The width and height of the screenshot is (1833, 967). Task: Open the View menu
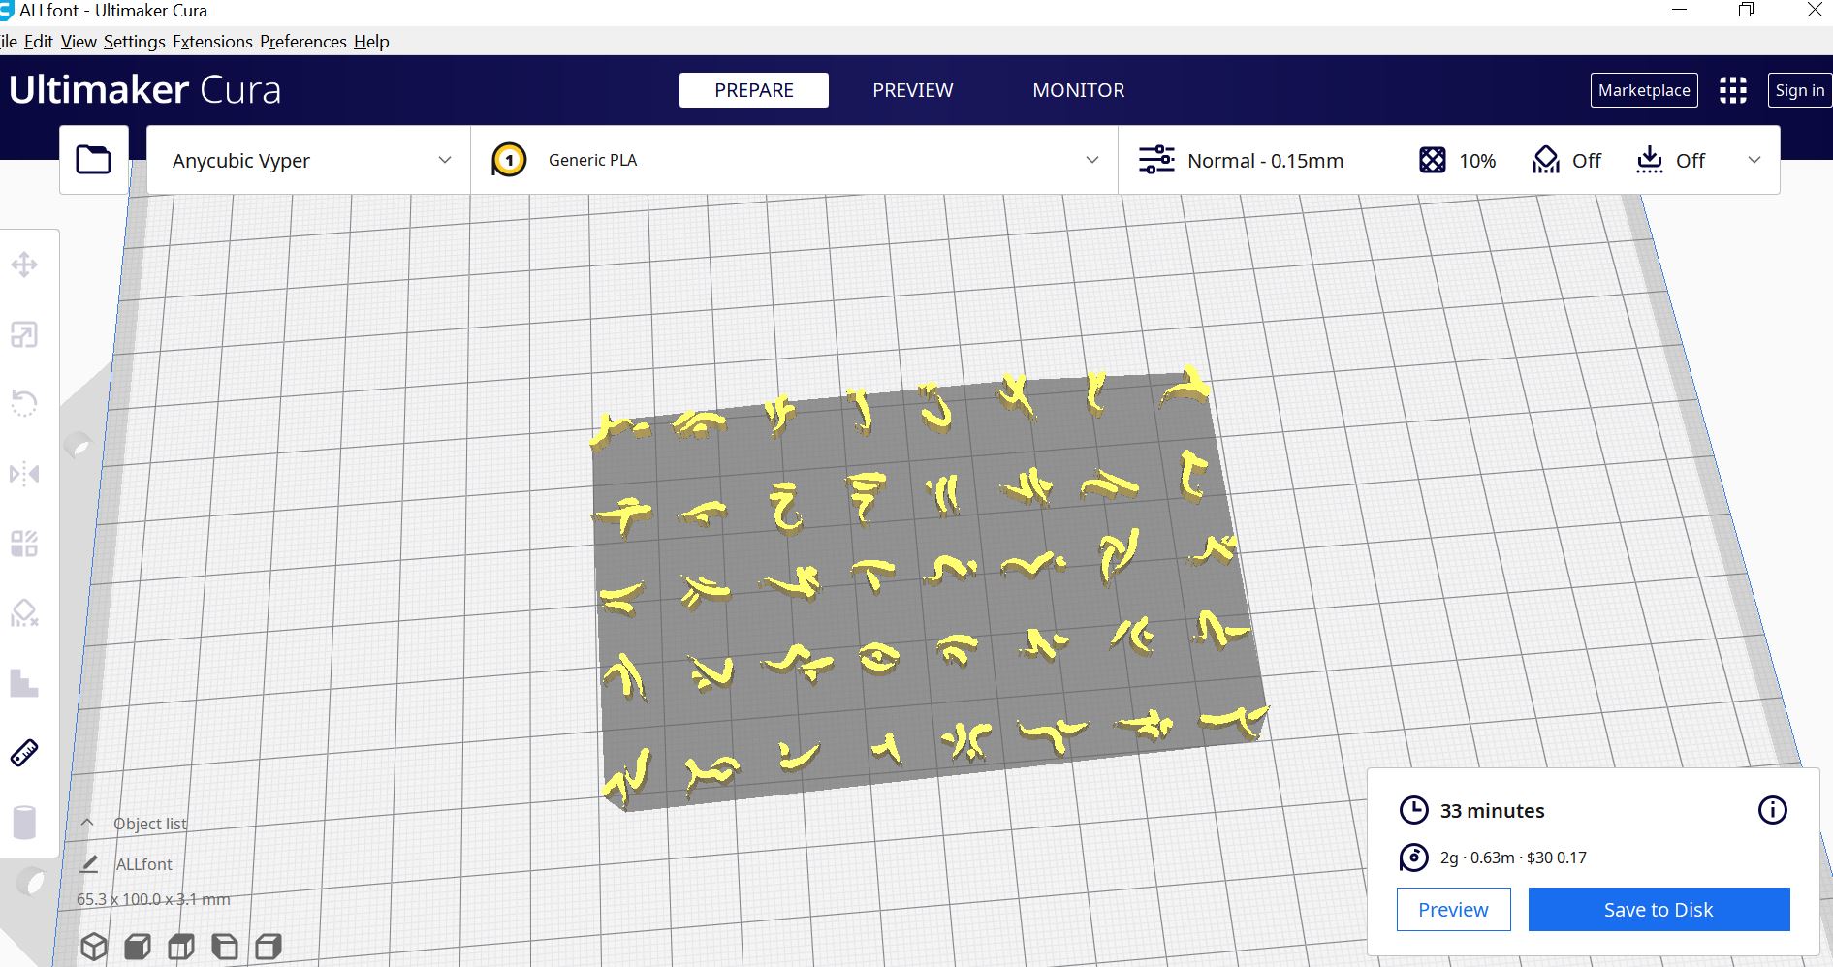pyautogui.click(x=79, y=42)
